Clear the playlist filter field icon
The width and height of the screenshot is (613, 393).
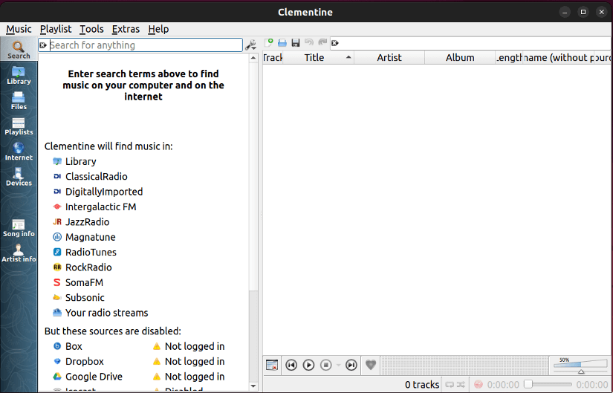click(x=335, y=43)
